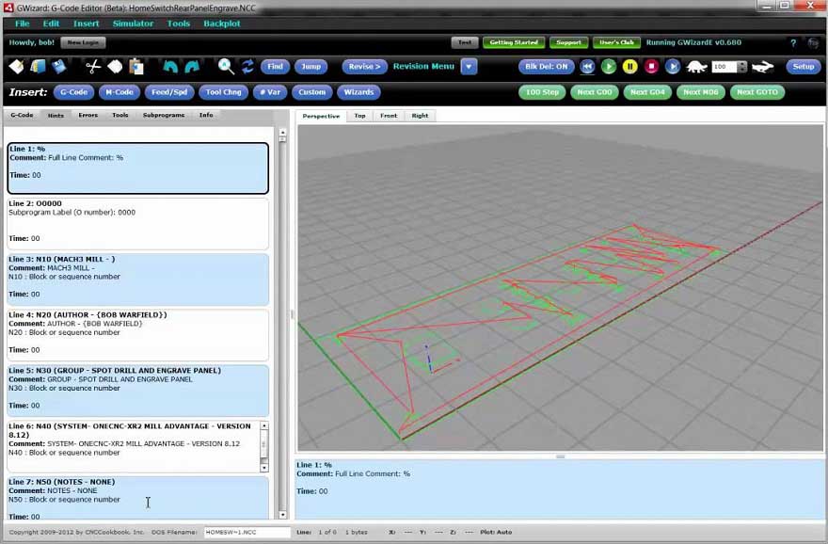
Task: Insert a G-Code via G-Code button
Action: tap(74, 92)
